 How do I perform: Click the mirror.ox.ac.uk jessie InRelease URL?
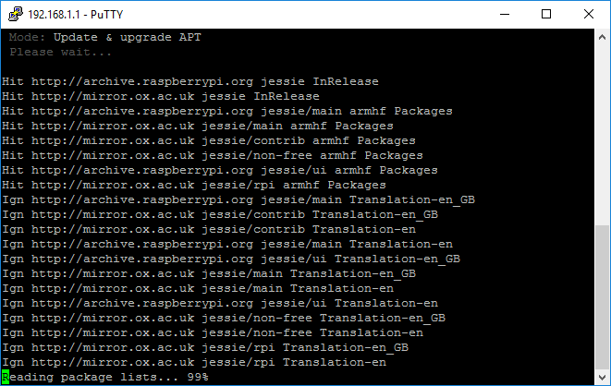tap(176, 96)
